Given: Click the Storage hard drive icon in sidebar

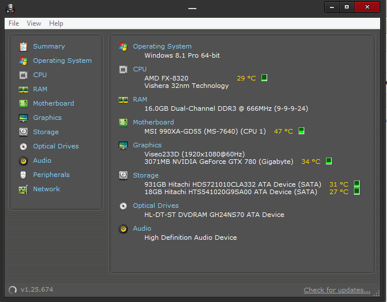Looking at the screenshot, I should 23,132.
